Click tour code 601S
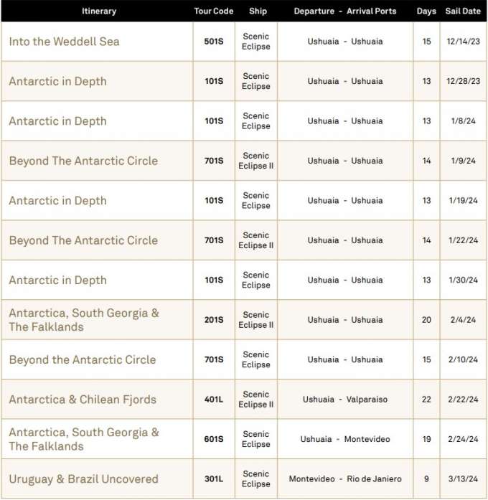488x500 pixels. [x=214, y=439]
